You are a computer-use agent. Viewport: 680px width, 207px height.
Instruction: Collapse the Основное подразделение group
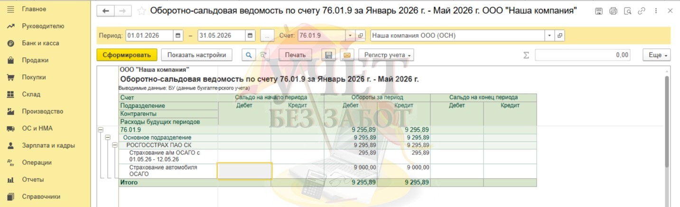click(108, 137)
